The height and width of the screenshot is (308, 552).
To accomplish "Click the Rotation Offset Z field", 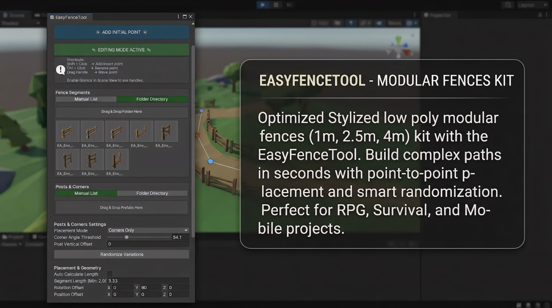I will [x=178, y=288].
